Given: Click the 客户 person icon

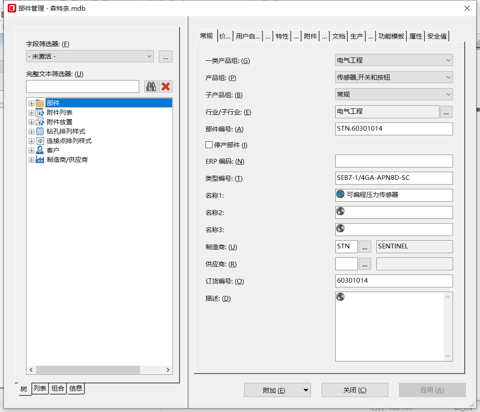Looking at the screenshot, I should click(40, 150).
